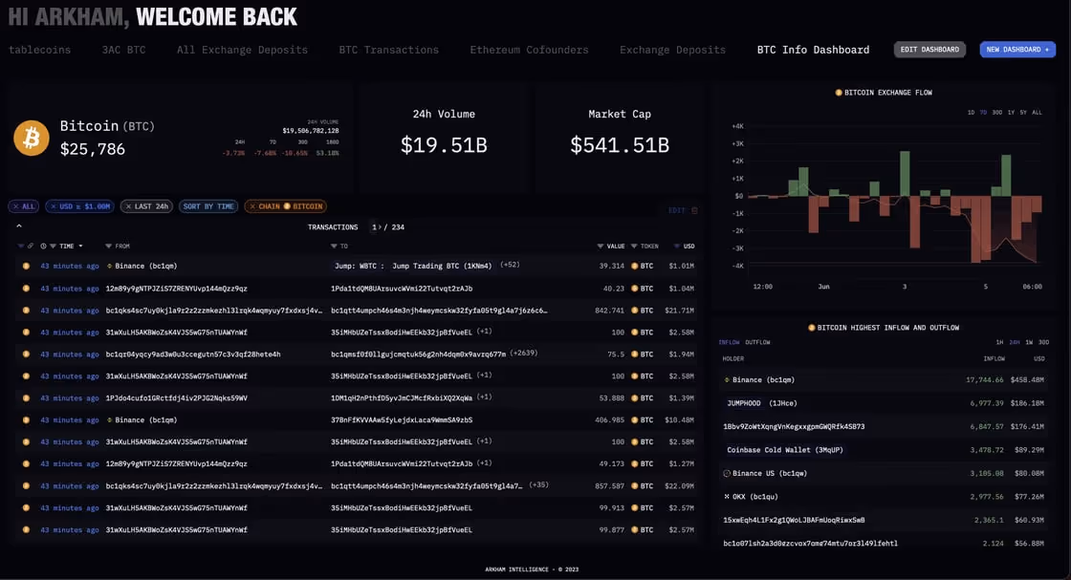Image resolution: width=1071 pixels, height=580 pixels.
Task: Click the trash icon next to the transactions edit icon
Action: [694, 209]
